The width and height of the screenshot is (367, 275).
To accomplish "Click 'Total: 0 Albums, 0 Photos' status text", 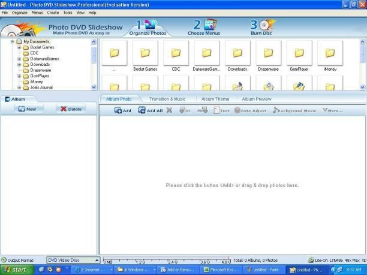I will pos(255,260).
